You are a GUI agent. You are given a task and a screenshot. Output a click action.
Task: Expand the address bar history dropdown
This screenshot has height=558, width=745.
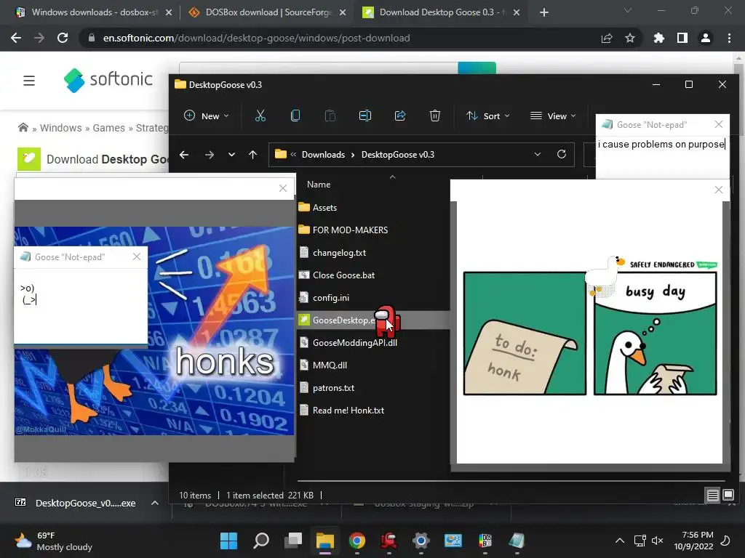(x=538, y=154)
